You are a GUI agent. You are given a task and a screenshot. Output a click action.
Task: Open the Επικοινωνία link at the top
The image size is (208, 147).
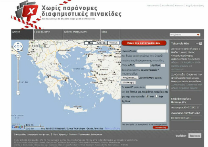coord(153,6)
